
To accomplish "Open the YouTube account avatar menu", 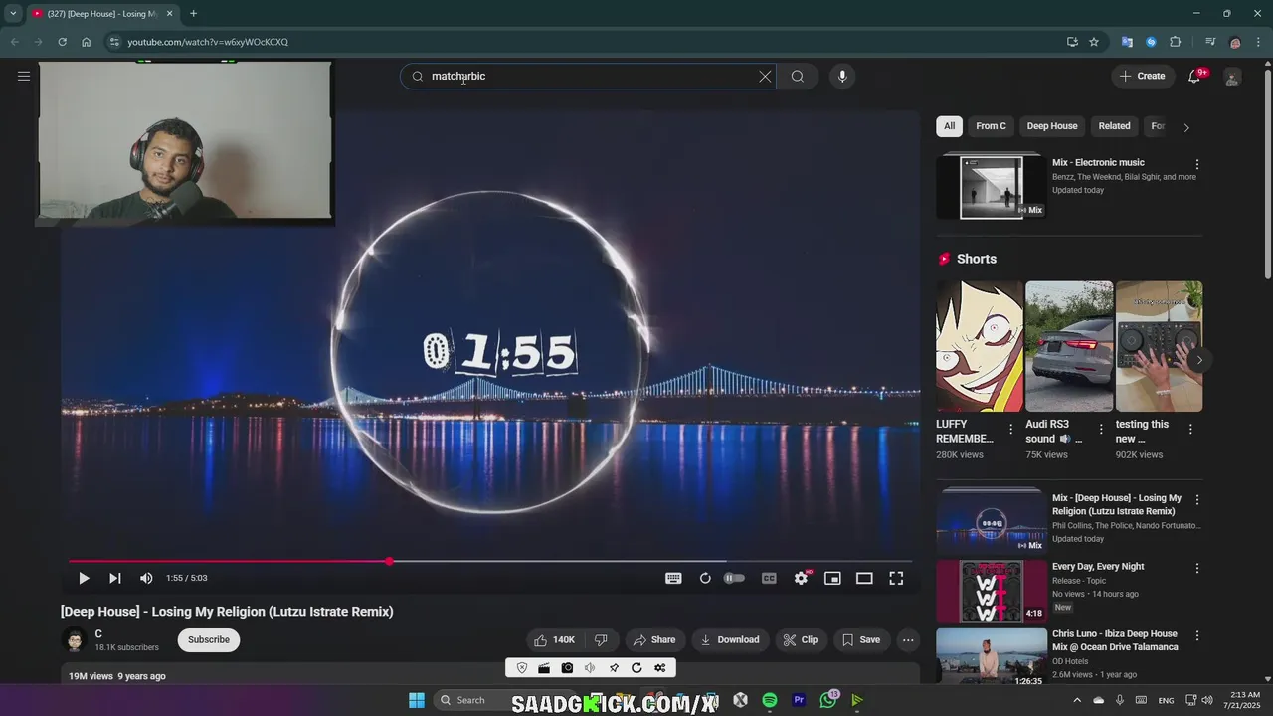I will click(1232, 77).
